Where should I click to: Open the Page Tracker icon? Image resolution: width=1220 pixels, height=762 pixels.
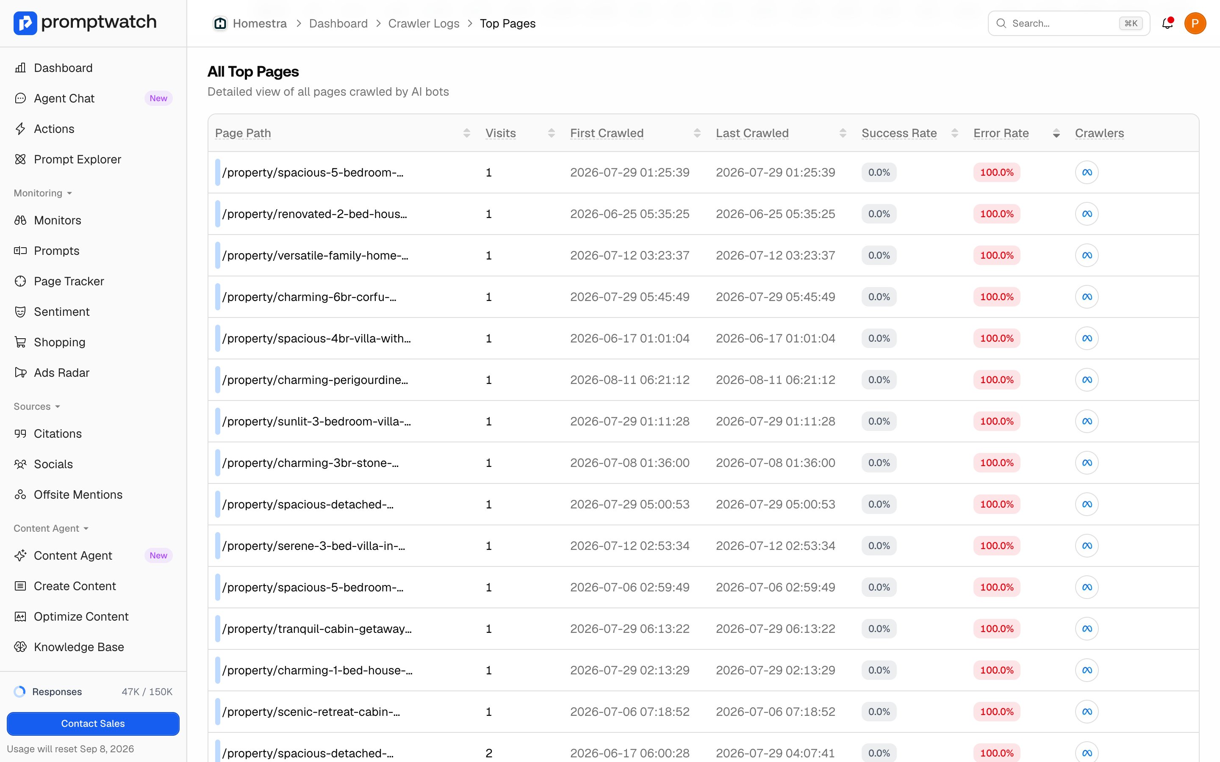[20, 281]
